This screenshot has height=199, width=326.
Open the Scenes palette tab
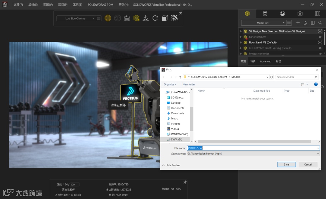[x=282, y=14]
